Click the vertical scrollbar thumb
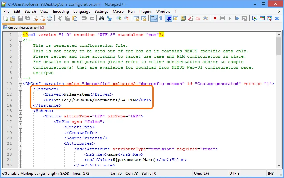 click(279, 46)
